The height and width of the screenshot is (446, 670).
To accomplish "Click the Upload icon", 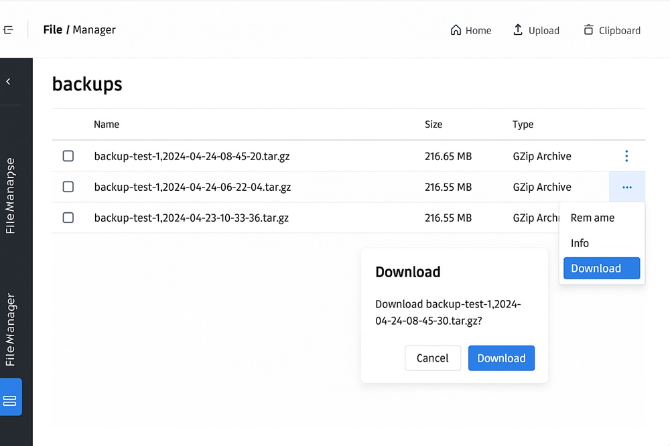I will click(518, 30).
